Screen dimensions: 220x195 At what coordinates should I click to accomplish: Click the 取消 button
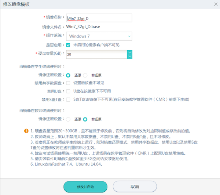[135, 187]
